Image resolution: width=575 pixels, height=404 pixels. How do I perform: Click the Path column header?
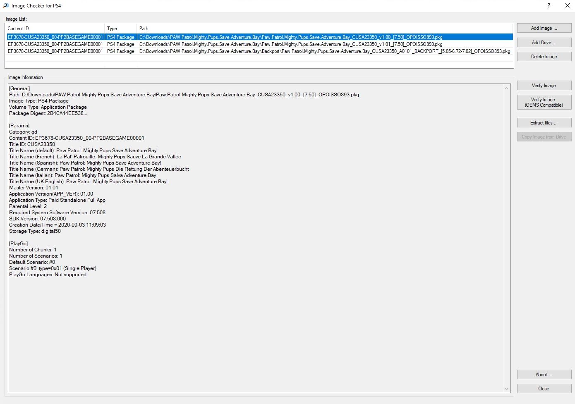tap(325, 29)
